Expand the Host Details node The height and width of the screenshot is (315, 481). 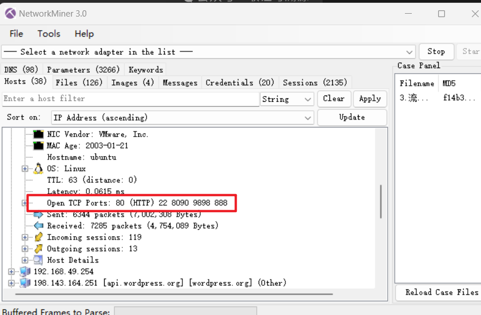25,260
